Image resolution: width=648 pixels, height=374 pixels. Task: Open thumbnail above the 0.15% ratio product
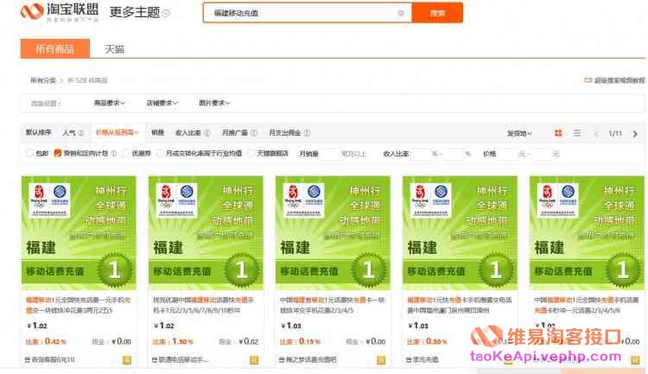[333, 232]
